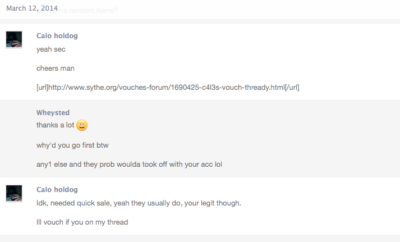Click the "Ill vouch if you on my thread" line
The width and height of the screenshot is (400, 242).
[82, 222]
